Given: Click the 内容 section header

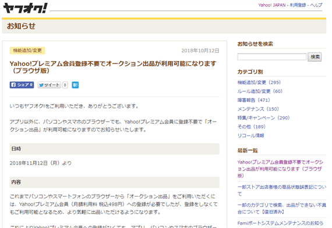Looking at the screenshot, I should [x=115, y=182].
